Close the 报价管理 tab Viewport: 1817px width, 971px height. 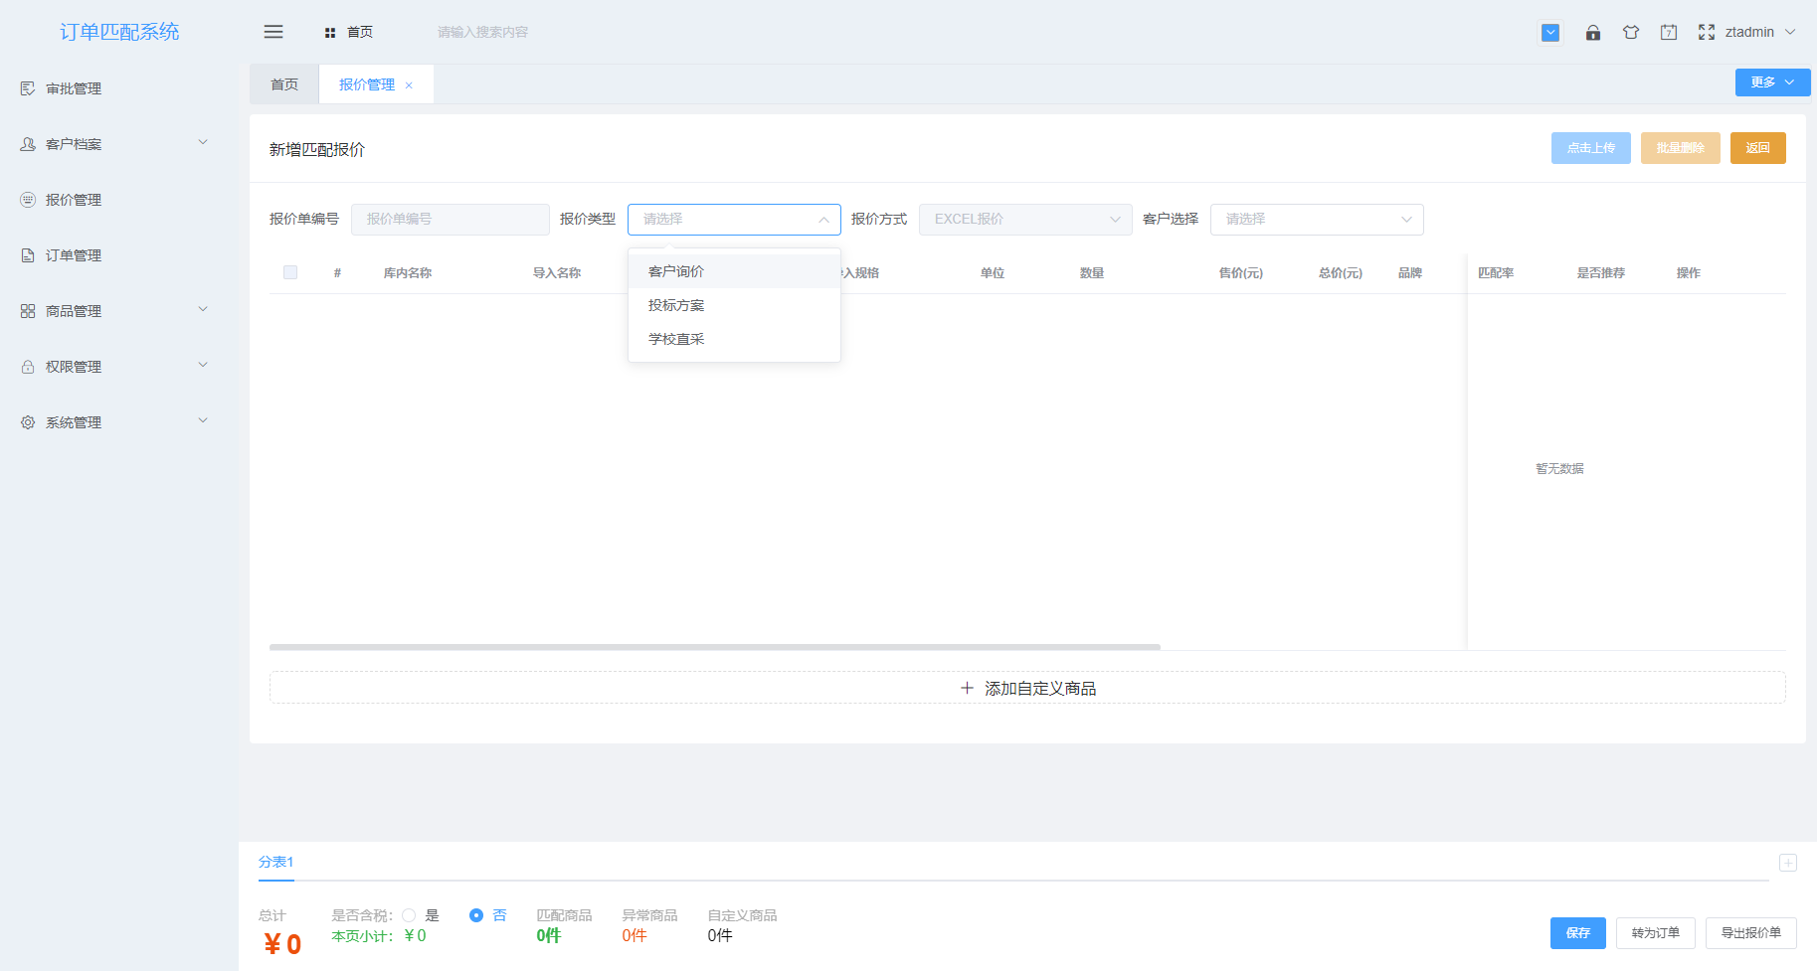409,85
